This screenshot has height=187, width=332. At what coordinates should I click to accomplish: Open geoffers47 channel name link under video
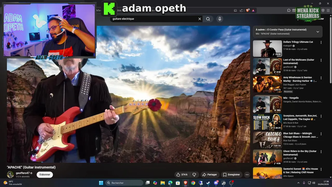(23, 173)
